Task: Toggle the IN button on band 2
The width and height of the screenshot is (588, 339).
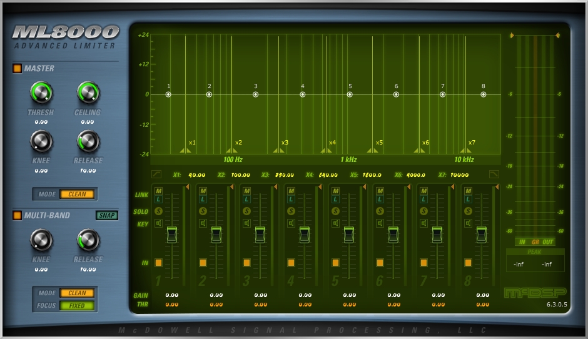Action: (203, 263)
